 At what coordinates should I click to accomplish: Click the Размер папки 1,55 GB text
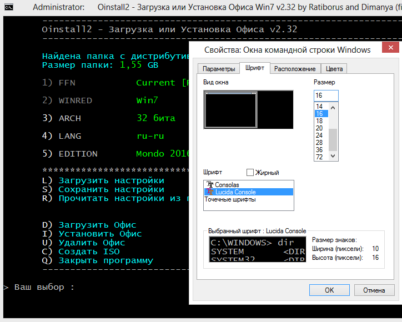click(100, 65)
